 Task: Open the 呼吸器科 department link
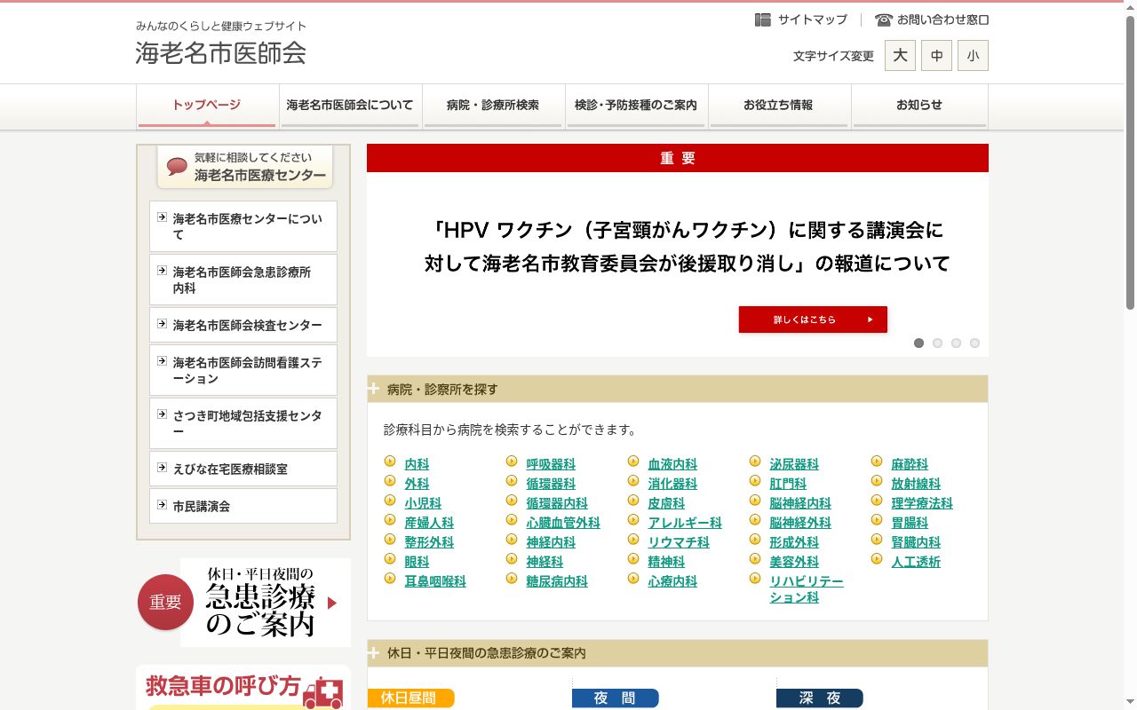[551, 464]
